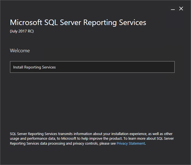Click the word "Install" on the install button
191x165 pixels.
(18, 67)
